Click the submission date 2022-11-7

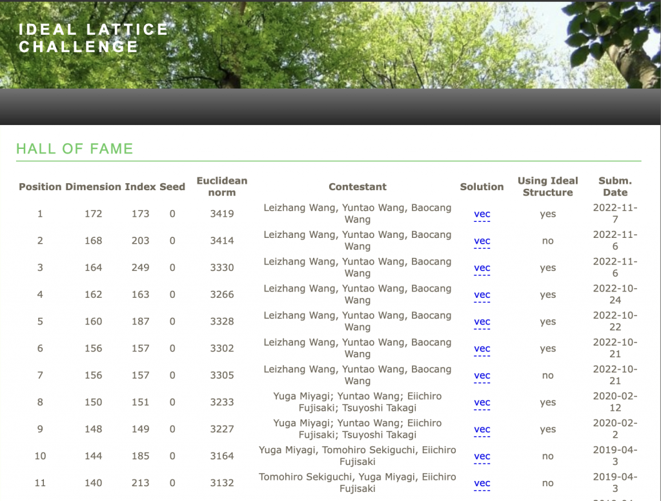click(615, 213)
